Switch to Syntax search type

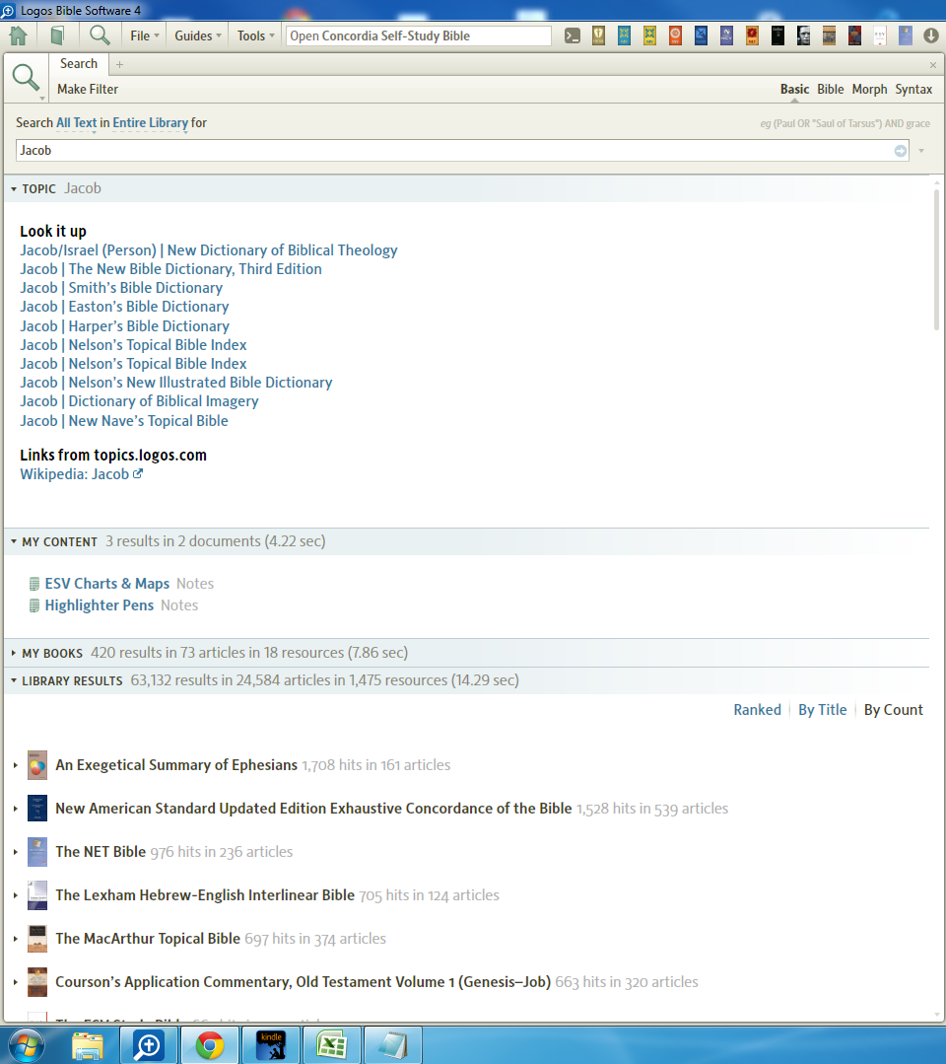pos(913,89)
